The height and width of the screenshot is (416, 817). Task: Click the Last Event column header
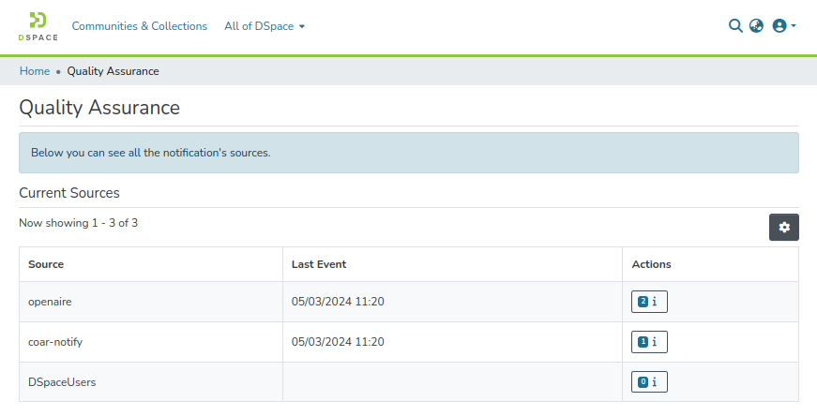pyautogui.click(x=319, y=264)
